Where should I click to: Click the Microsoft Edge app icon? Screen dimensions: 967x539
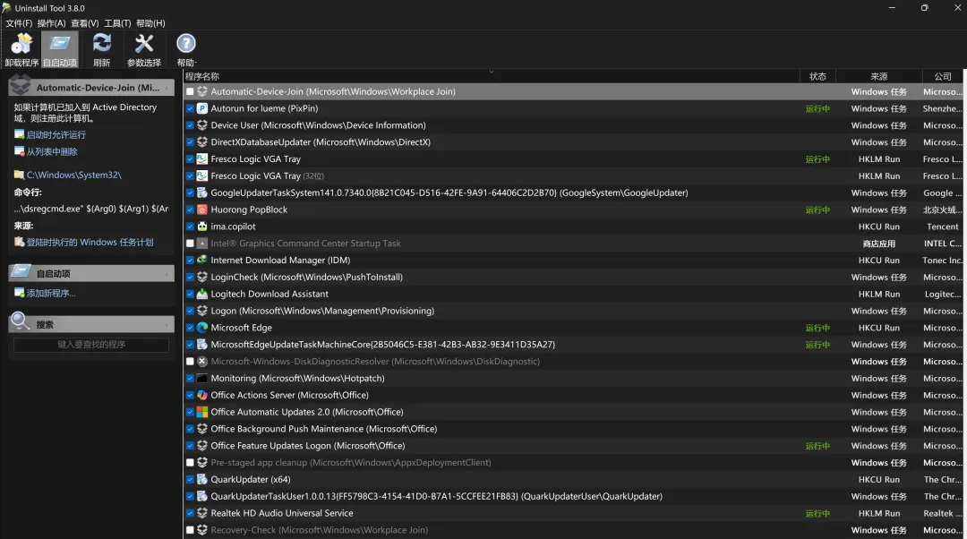[x=201, y=328]
